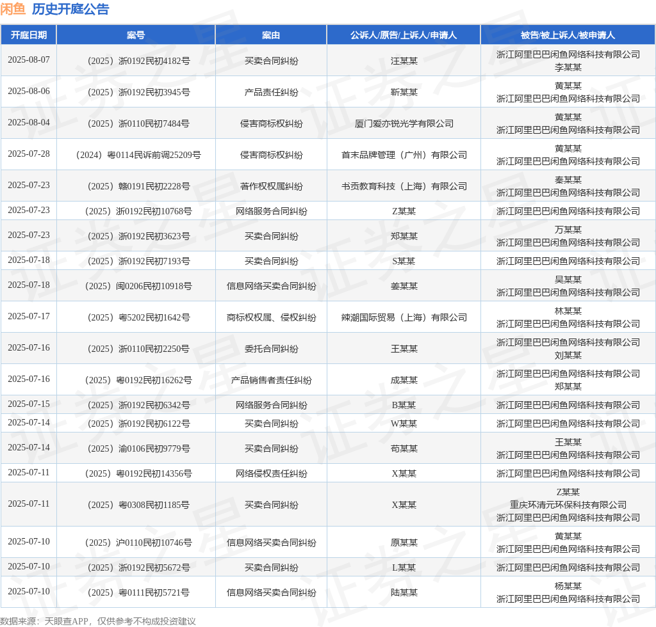
Task: Select the 案由 column header
Action: point(271,35)
